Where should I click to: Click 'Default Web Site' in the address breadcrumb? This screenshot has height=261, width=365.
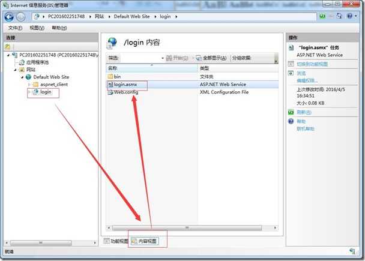tap(131, 17)
